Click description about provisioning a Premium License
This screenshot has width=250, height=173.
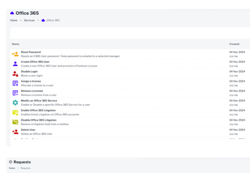(x=59, y=66)
